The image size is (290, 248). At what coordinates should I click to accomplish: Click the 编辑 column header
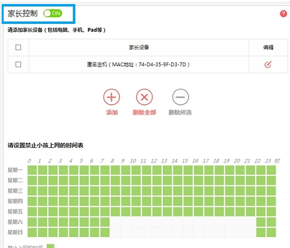coord(268,47)
